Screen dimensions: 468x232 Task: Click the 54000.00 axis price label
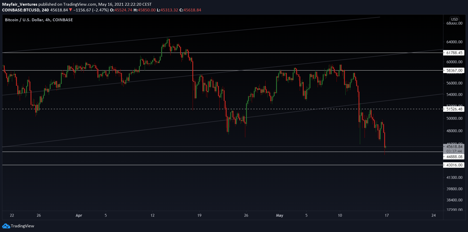(x=454, y=95)
